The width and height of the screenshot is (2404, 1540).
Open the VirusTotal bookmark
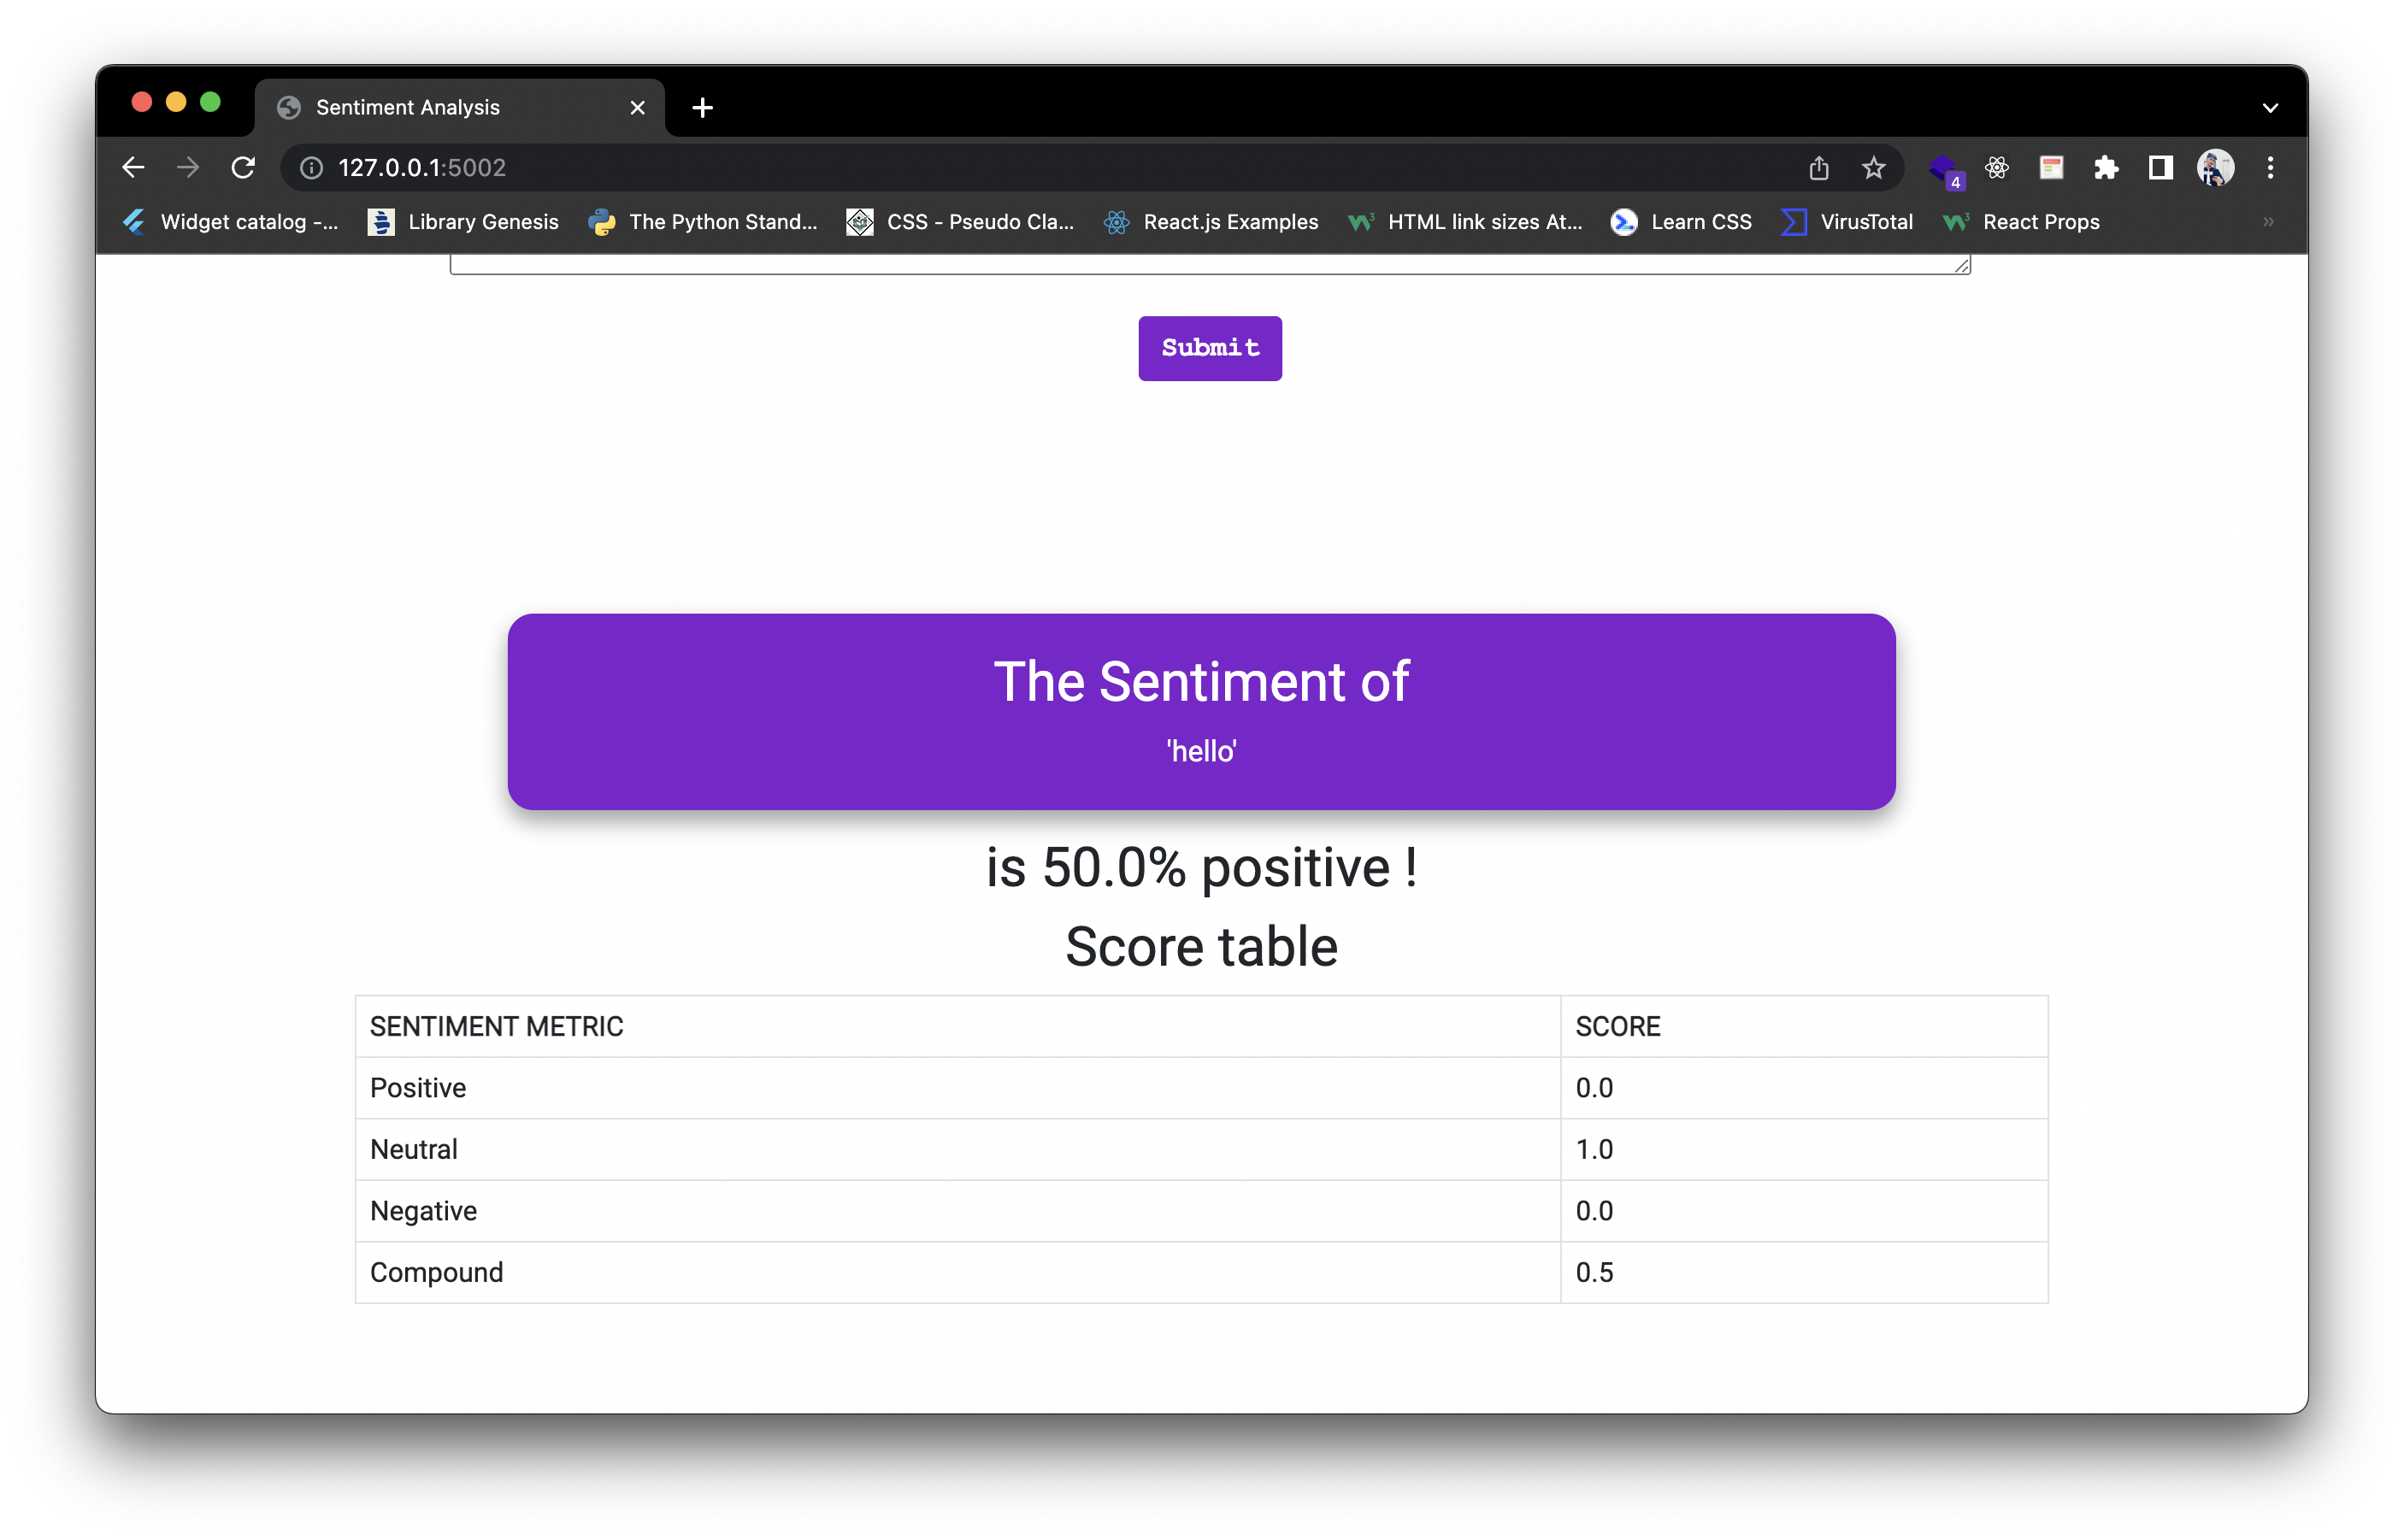point(1847,222)
